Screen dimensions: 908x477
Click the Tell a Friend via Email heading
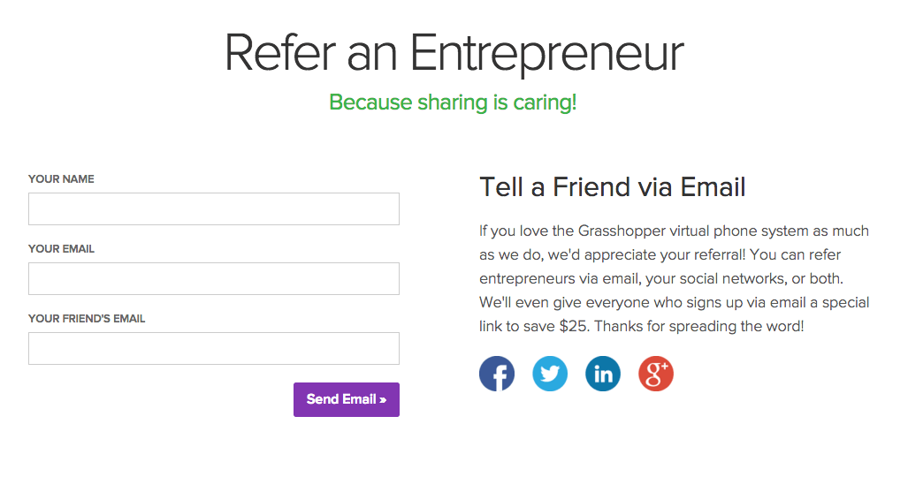[x=613, y=187]
